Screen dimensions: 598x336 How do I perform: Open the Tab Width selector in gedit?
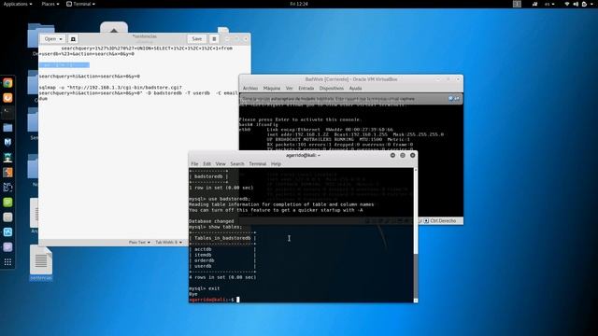[x=168, y=243]
